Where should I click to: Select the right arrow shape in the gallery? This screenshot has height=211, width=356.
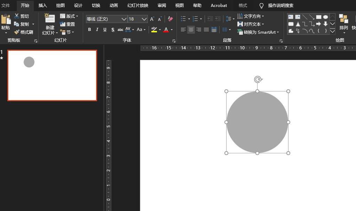318,24
